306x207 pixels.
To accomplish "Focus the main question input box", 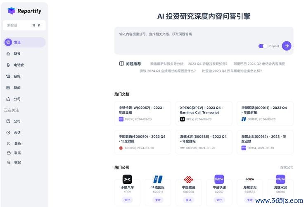I will [x=204, y=41].
